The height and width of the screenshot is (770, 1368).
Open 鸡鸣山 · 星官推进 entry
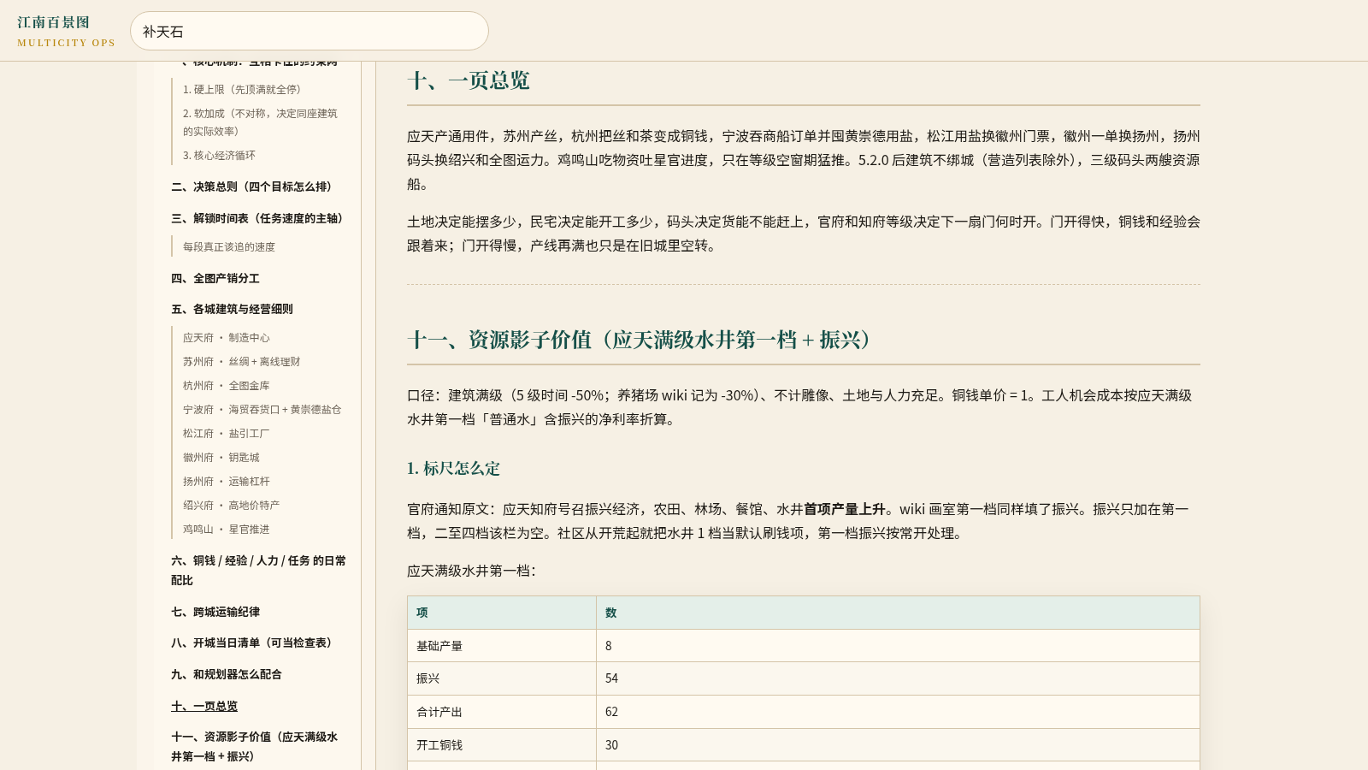(x=226, y=529)
